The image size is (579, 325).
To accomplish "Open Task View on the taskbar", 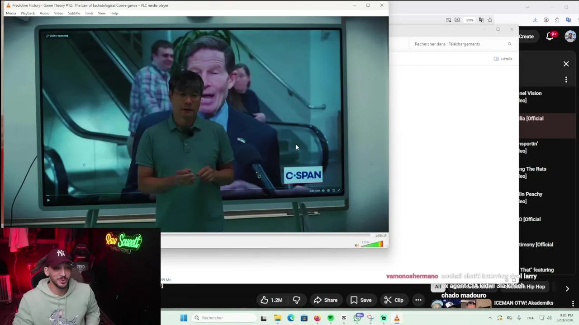I will click(x=264, y=318).
